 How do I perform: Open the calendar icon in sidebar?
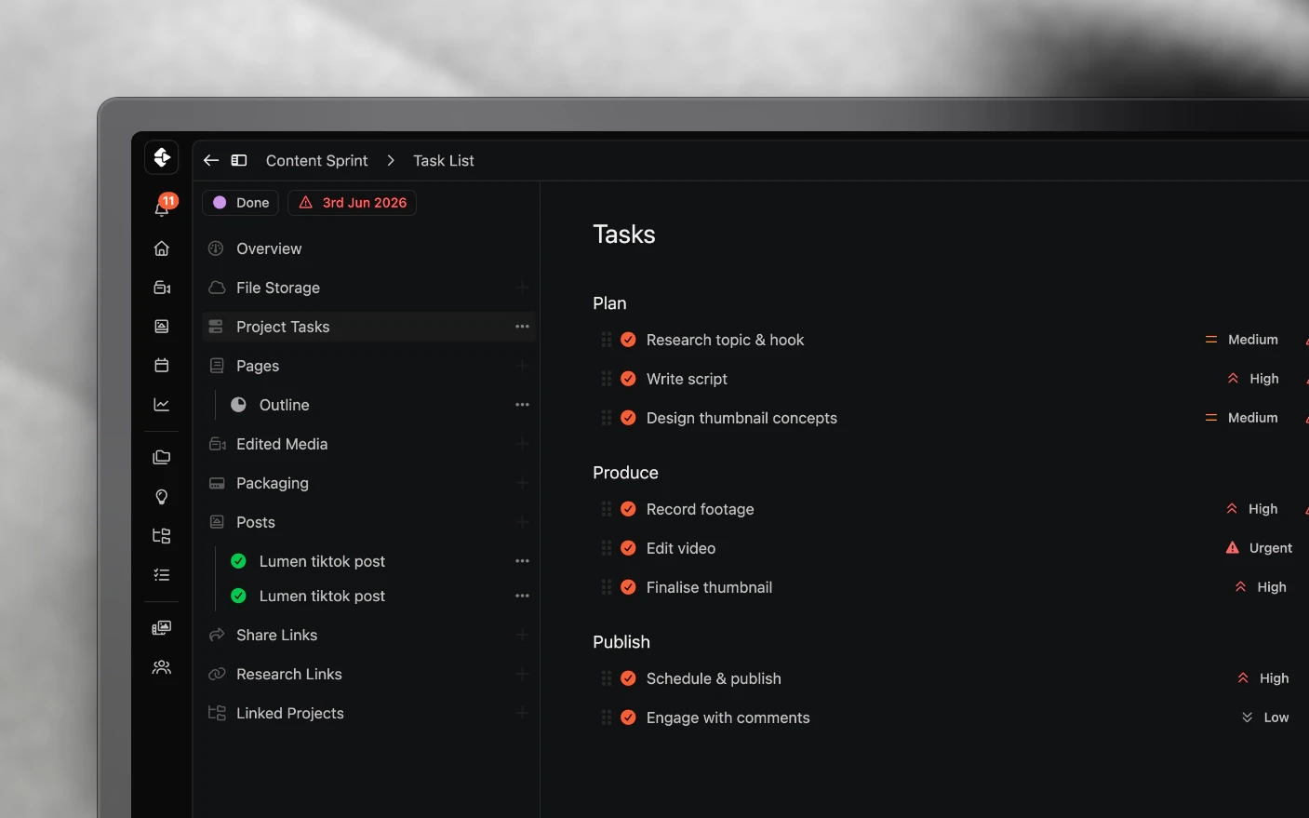click(x=162, y=366)
